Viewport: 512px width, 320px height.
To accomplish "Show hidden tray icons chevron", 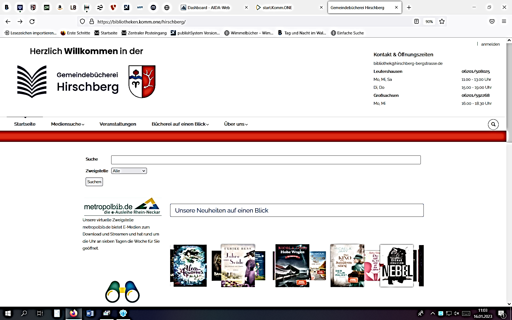I will coord(433,313).
